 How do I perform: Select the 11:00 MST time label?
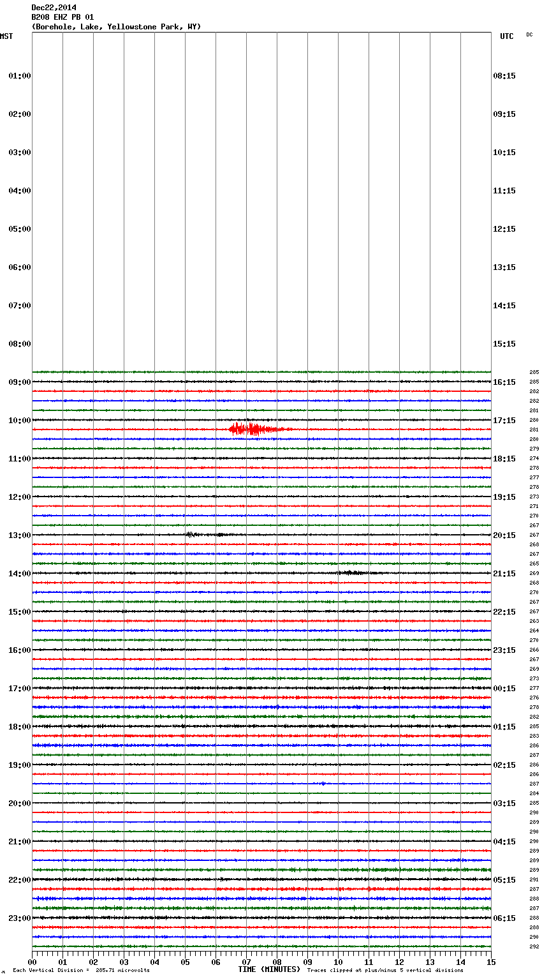click(20, 459)
